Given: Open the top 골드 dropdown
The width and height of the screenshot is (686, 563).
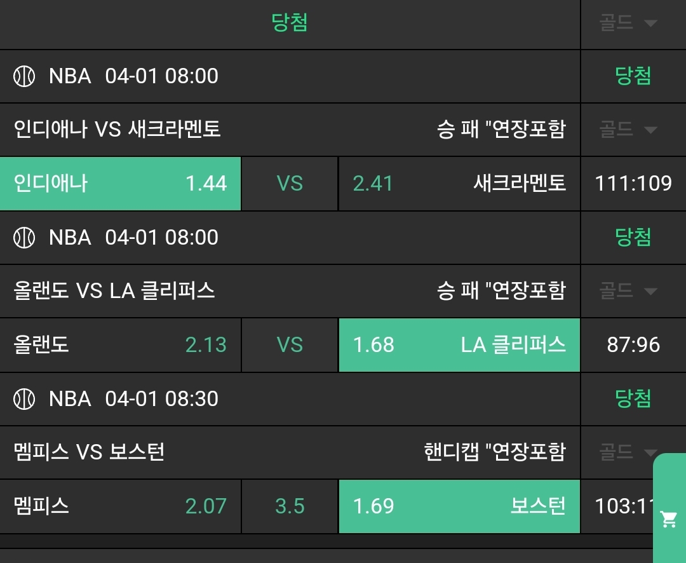Looking at the screenshot, I should (628, 24).
